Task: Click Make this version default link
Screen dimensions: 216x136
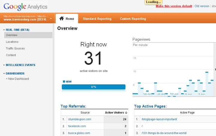Action: (174, 6)
